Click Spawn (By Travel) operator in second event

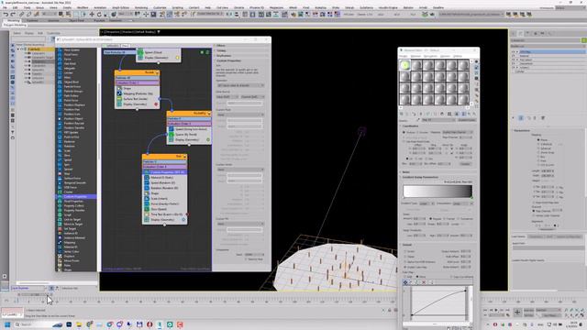point(188,135)
